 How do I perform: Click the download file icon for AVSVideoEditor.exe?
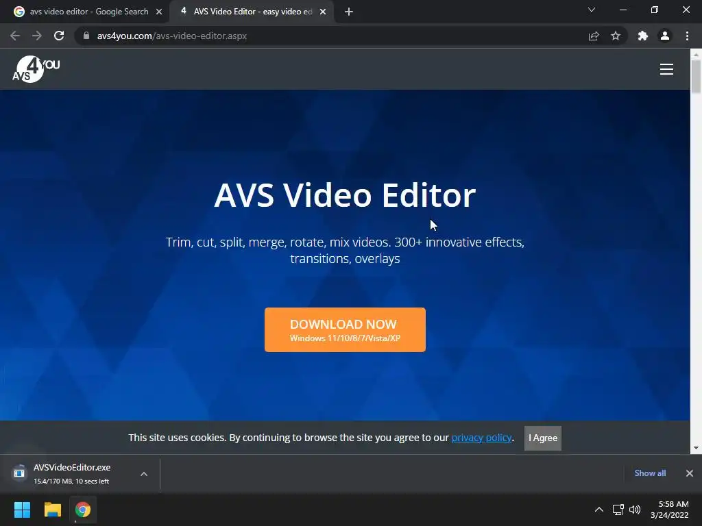19,473
